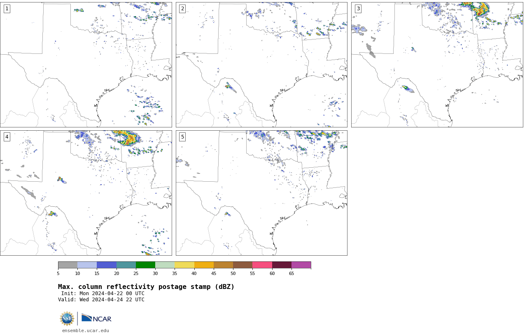Click the teal 20-25 dBZ swatch
This screenshot has width=527, height=335.
pos(126,265)
